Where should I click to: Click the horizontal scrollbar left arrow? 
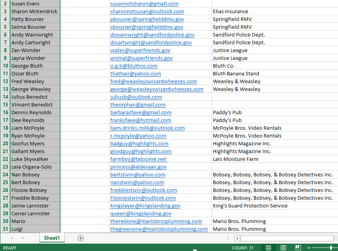point(237,238)
